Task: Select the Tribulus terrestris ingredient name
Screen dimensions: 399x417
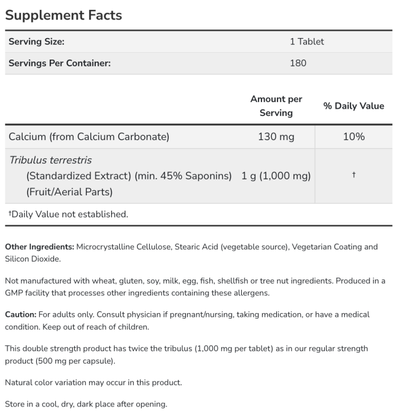Action: [x=50, y=160]
